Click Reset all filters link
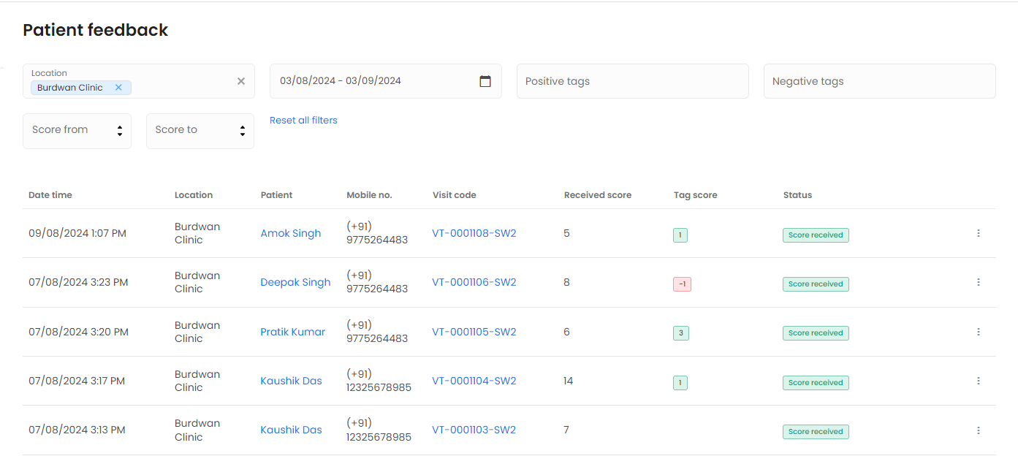Screen dimensions: 1018x456 pyautogui.click(x=303, y=121)
